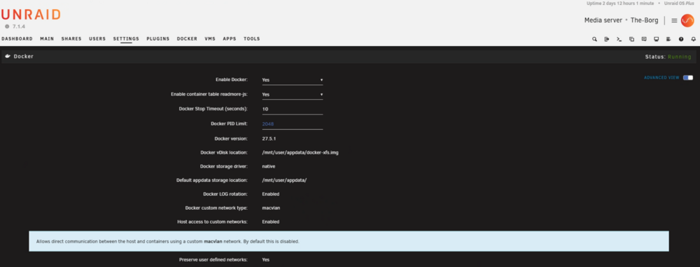The height and width of the screenshot is (267, 700).
Task: Select the Settings tab
Action: pos(126,38)
